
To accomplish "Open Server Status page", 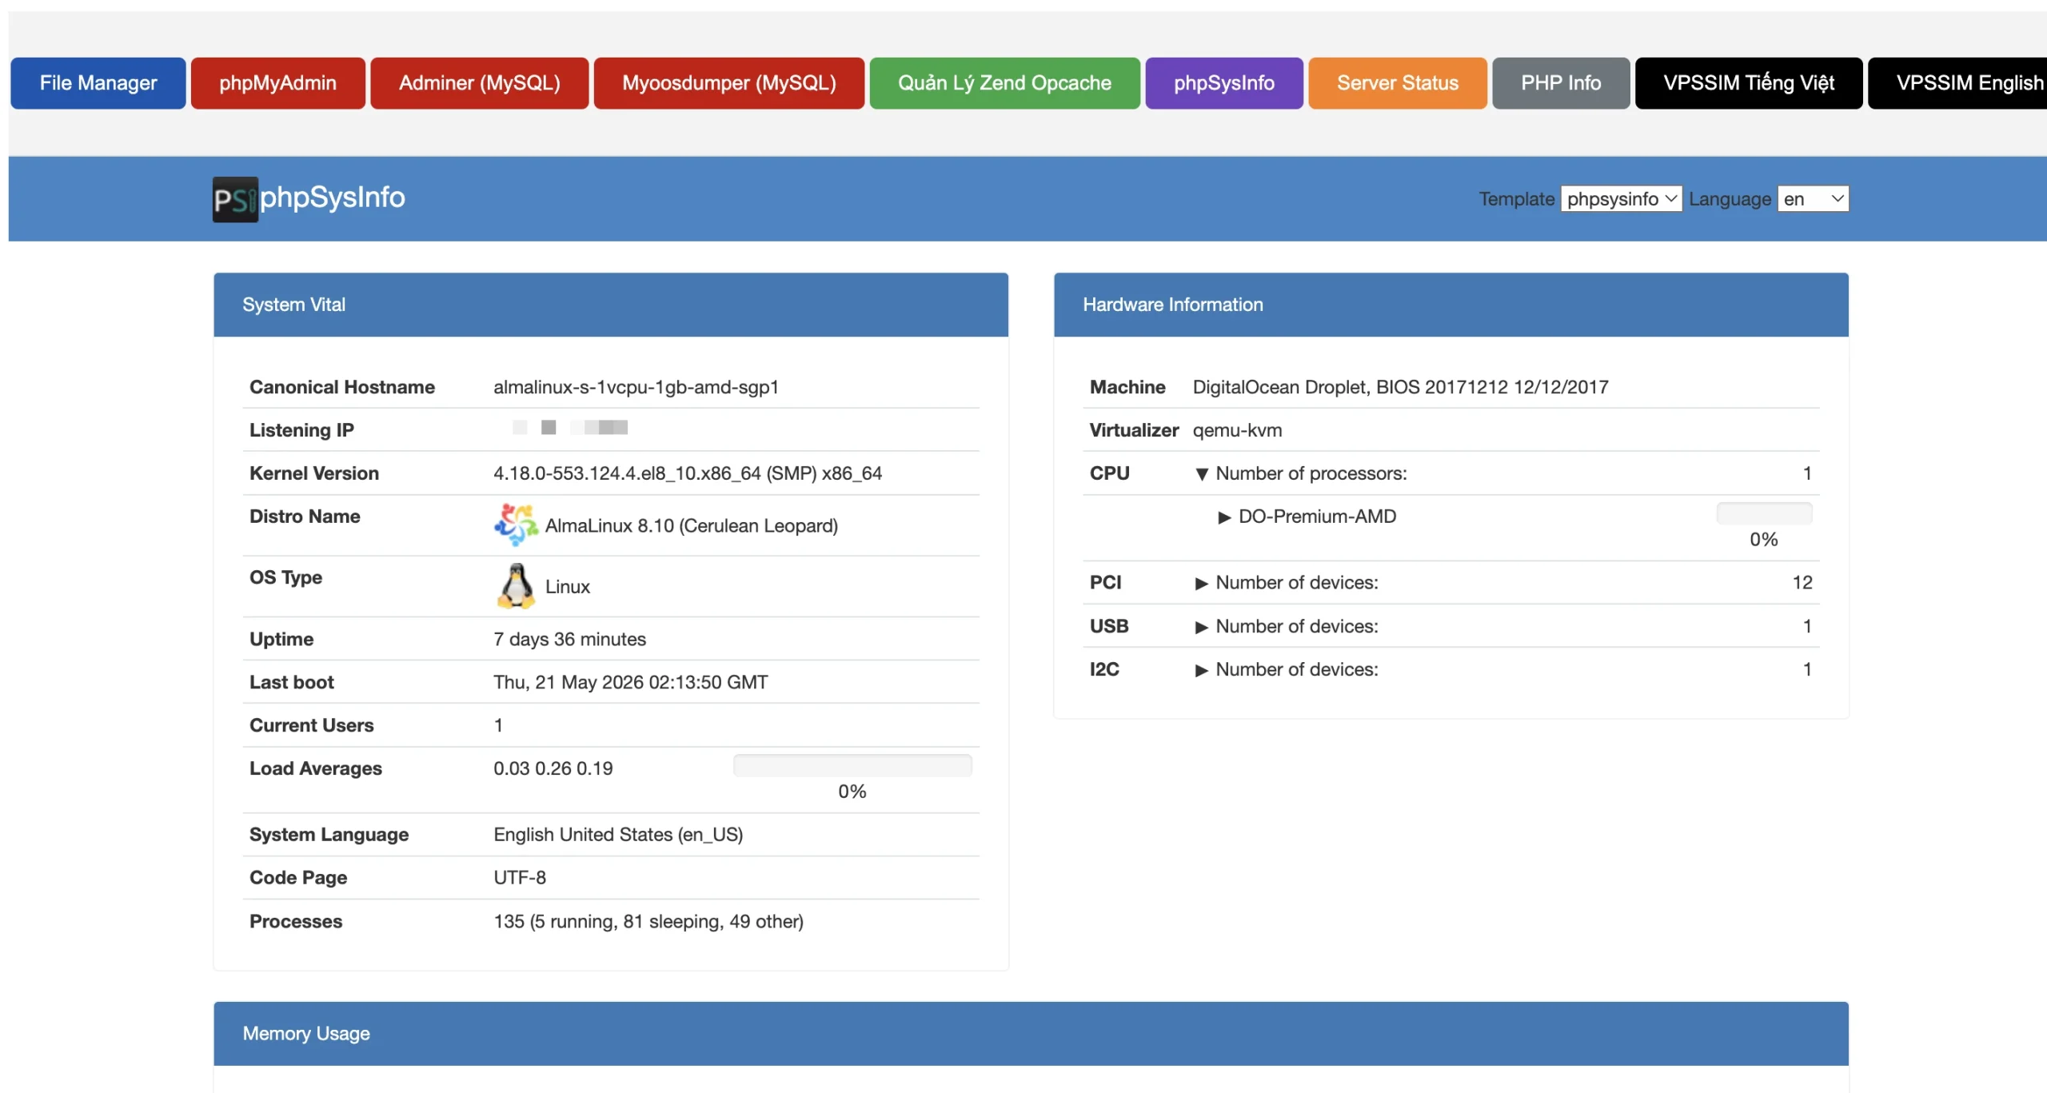I will click(x=1397, y=83).
